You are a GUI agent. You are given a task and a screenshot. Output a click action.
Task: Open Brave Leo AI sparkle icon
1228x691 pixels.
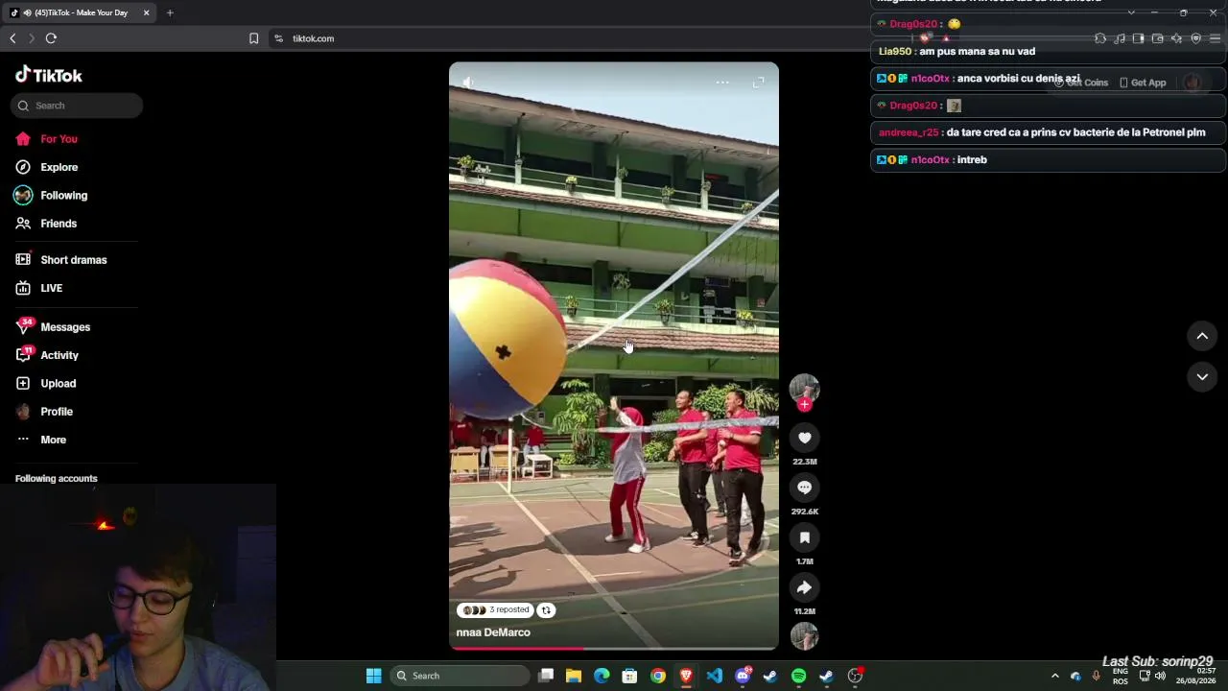point(1176,38)
